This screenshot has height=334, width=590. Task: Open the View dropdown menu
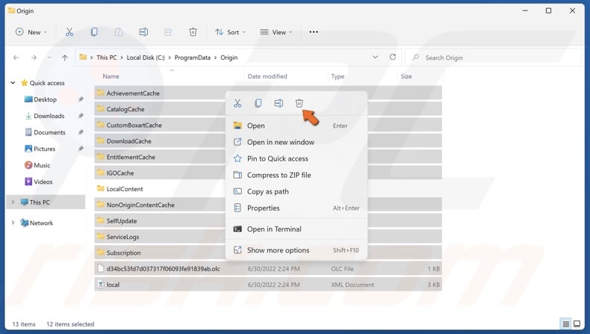pos(276,32)
